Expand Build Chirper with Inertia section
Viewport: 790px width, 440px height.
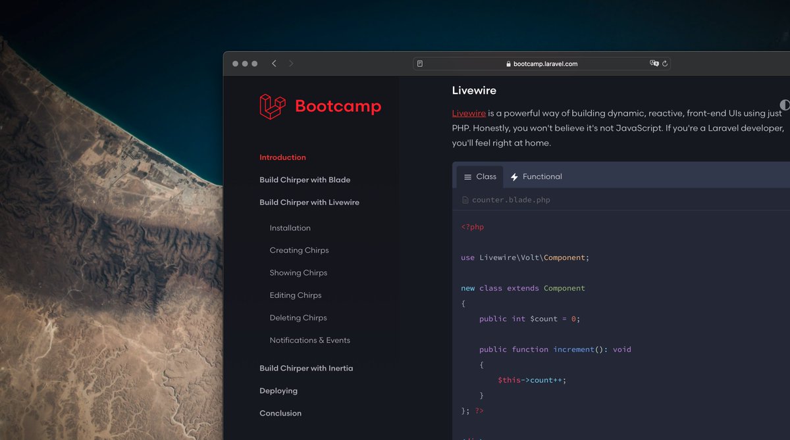pyautogui.click(x=306, y=368)
